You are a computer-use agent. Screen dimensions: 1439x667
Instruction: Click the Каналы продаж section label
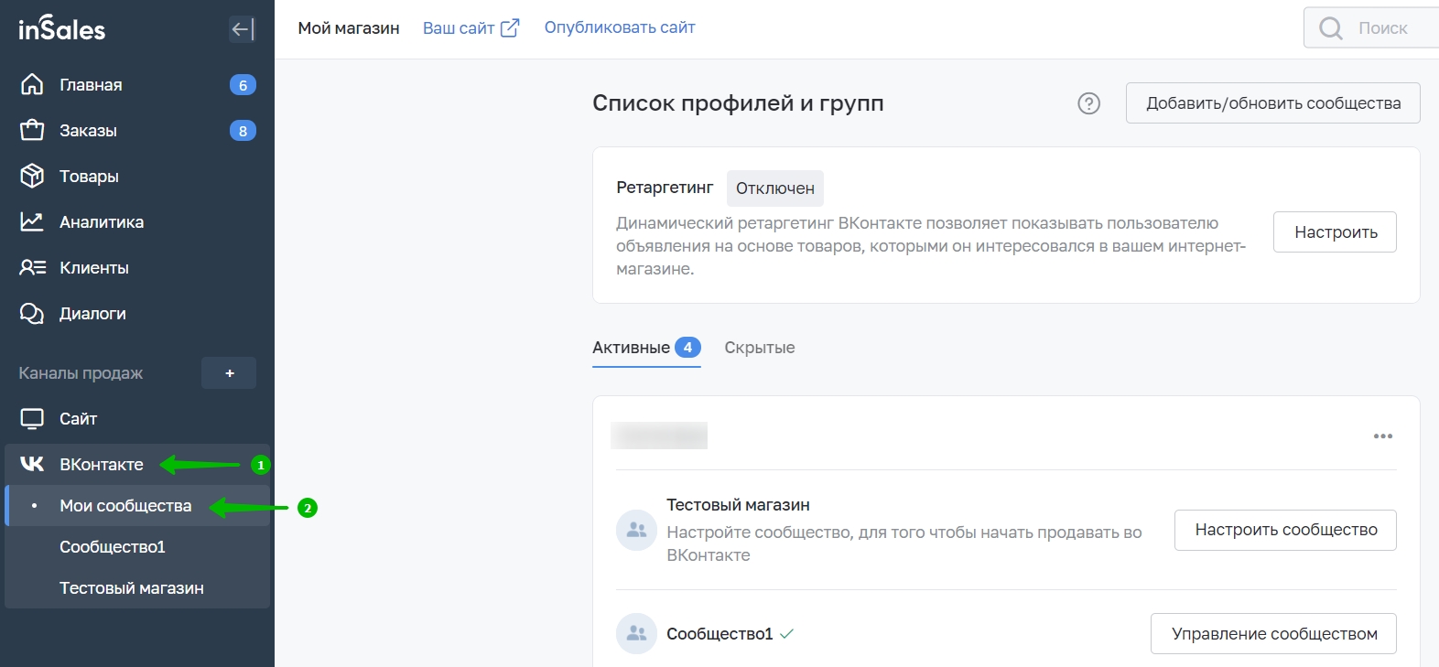[81, 373]
